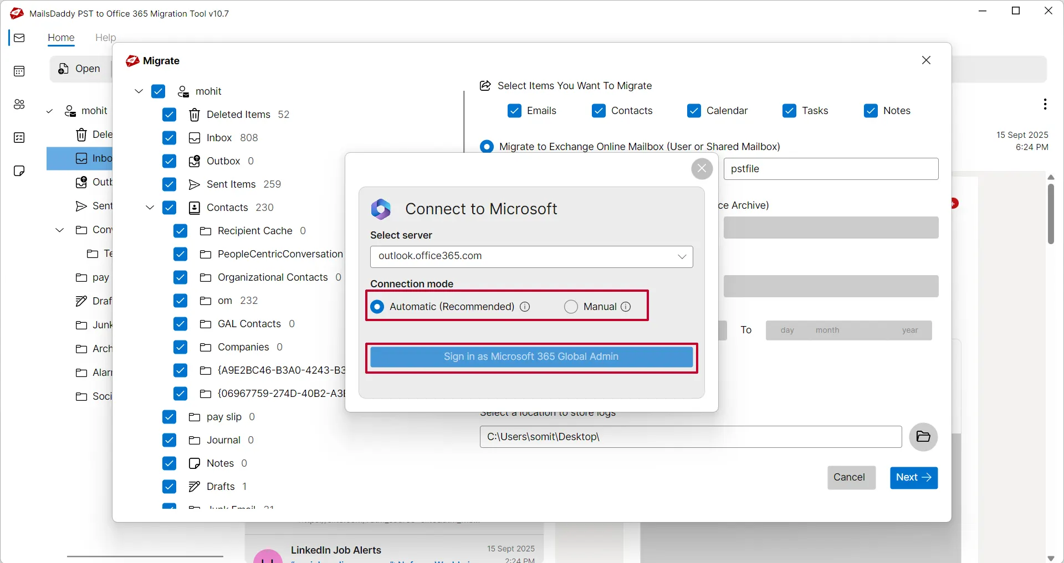Select the om 232 folder row
The height and width of the screenshot is (563, 1064).
click(228, 301)
